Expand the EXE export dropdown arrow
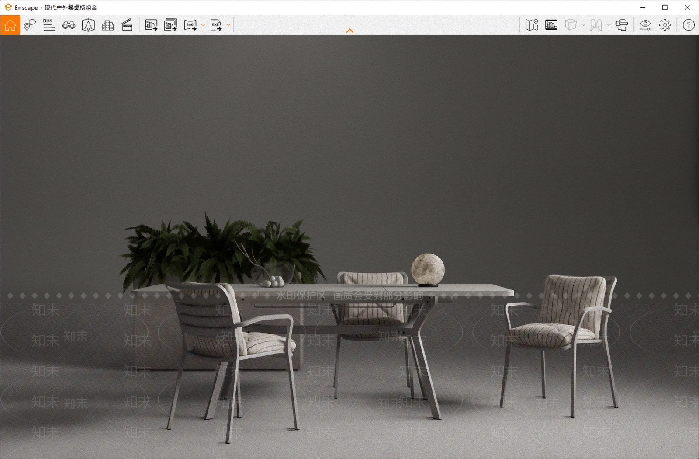Image resolution: width=699 pixels, height=459 pixels. [x=228, y=25]
